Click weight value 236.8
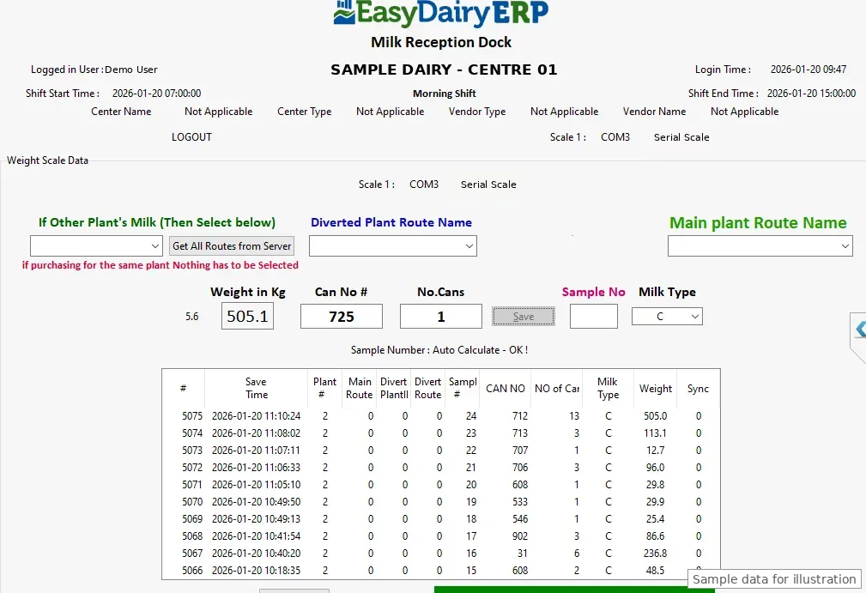 (656, 553)
